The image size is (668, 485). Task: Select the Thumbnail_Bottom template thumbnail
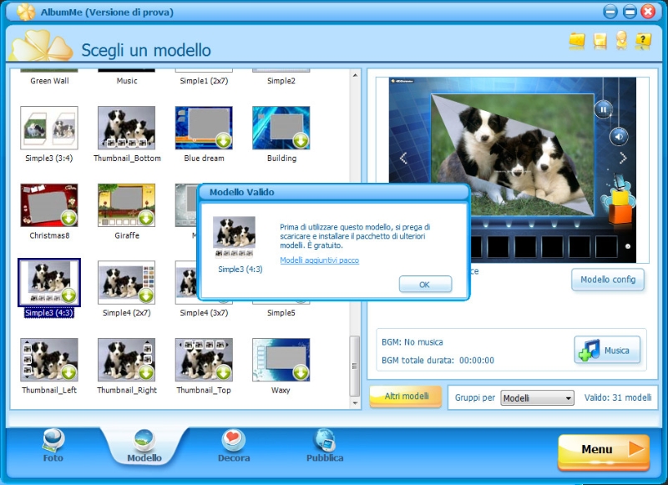(127, 128)
